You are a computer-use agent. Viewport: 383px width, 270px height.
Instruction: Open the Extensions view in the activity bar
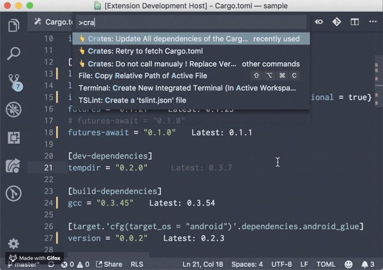13,137
